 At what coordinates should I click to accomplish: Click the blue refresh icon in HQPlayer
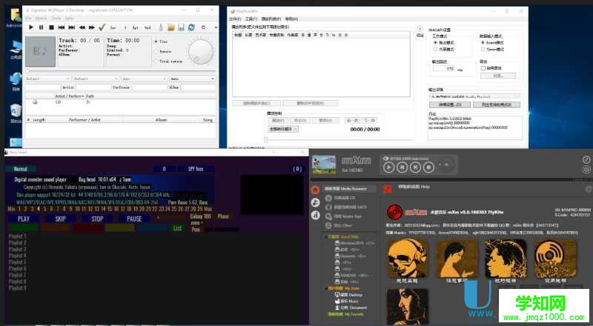click(x=191, y=27)
